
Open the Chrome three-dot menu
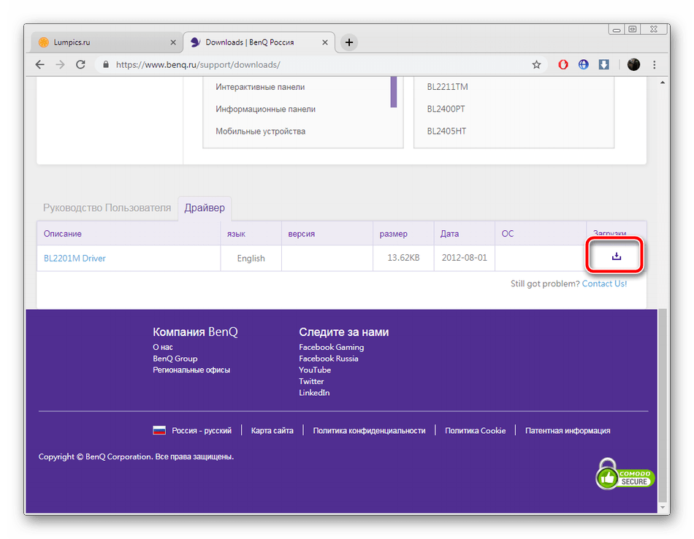tap(654, 64)
